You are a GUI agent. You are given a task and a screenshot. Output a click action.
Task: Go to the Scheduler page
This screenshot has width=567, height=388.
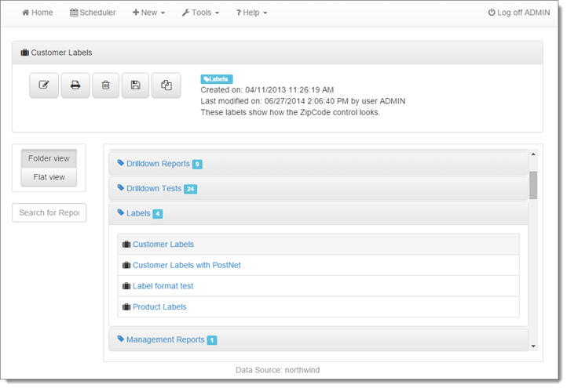pyautogui.click(x=93, y=13)
